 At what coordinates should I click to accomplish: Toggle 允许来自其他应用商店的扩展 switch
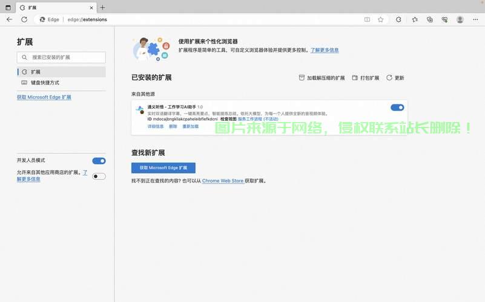(x=99, y=176)
